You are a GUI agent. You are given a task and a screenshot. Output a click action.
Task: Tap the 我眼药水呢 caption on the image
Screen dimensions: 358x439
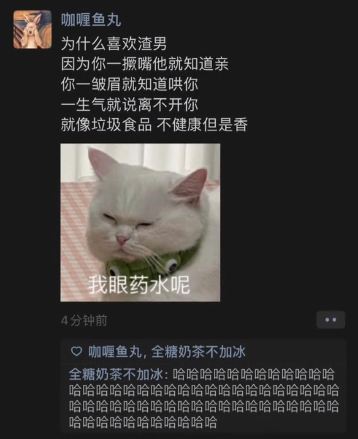point(139,285)
